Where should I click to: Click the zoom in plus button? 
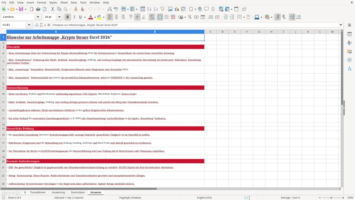pos(343,198)
